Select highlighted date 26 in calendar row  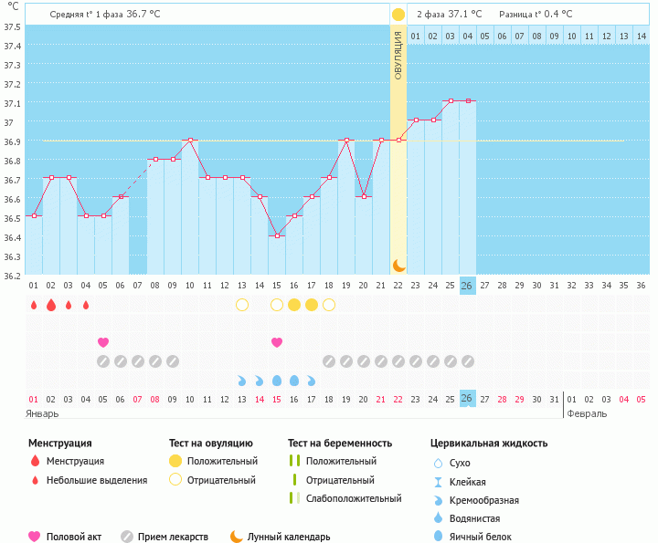pyautogui.click(x=468, y=399)
